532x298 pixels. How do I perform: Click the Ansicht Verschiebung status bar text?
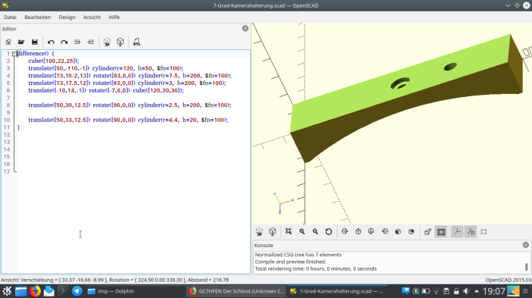115,280
